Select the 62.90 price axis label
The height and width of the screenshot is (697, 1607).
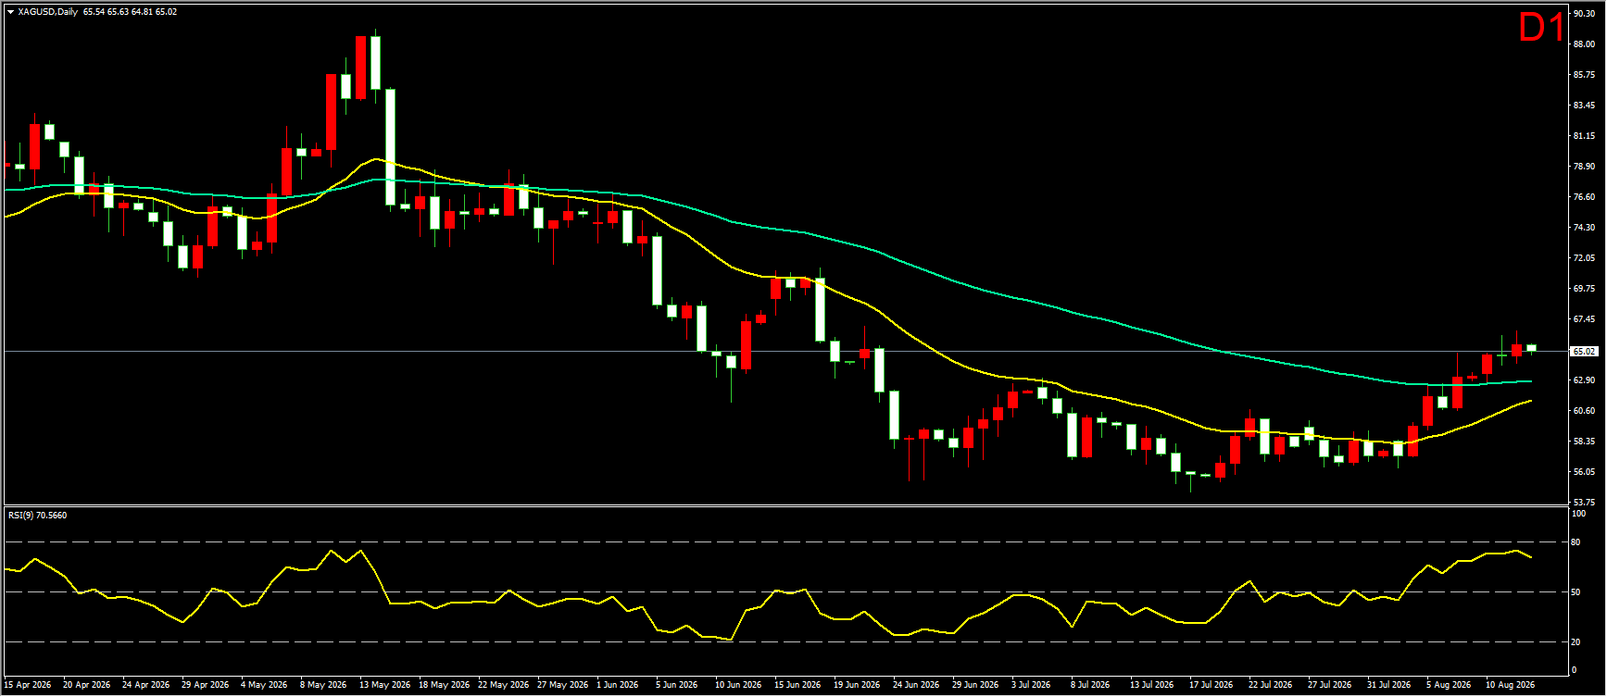point(1584,380)
